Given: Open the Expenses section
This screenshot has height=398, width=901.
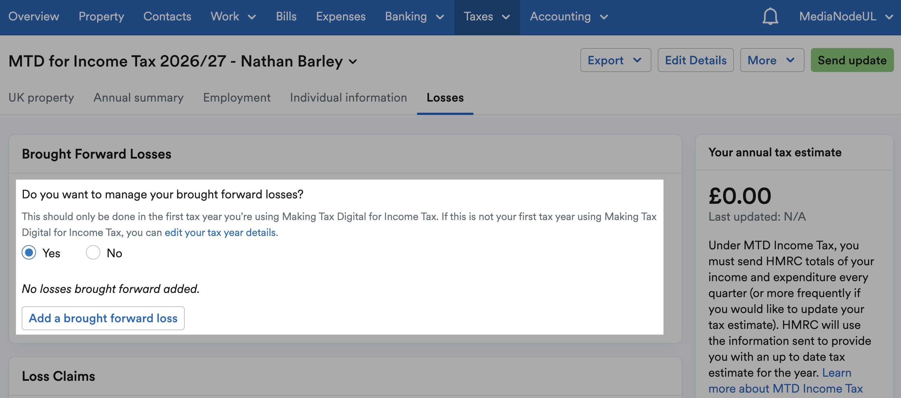Looking at the screenshot, I should coord(341,17).
